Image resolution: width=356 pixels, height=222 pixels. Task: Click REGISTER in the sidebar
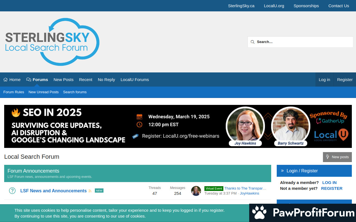click(x=332, y=188)
